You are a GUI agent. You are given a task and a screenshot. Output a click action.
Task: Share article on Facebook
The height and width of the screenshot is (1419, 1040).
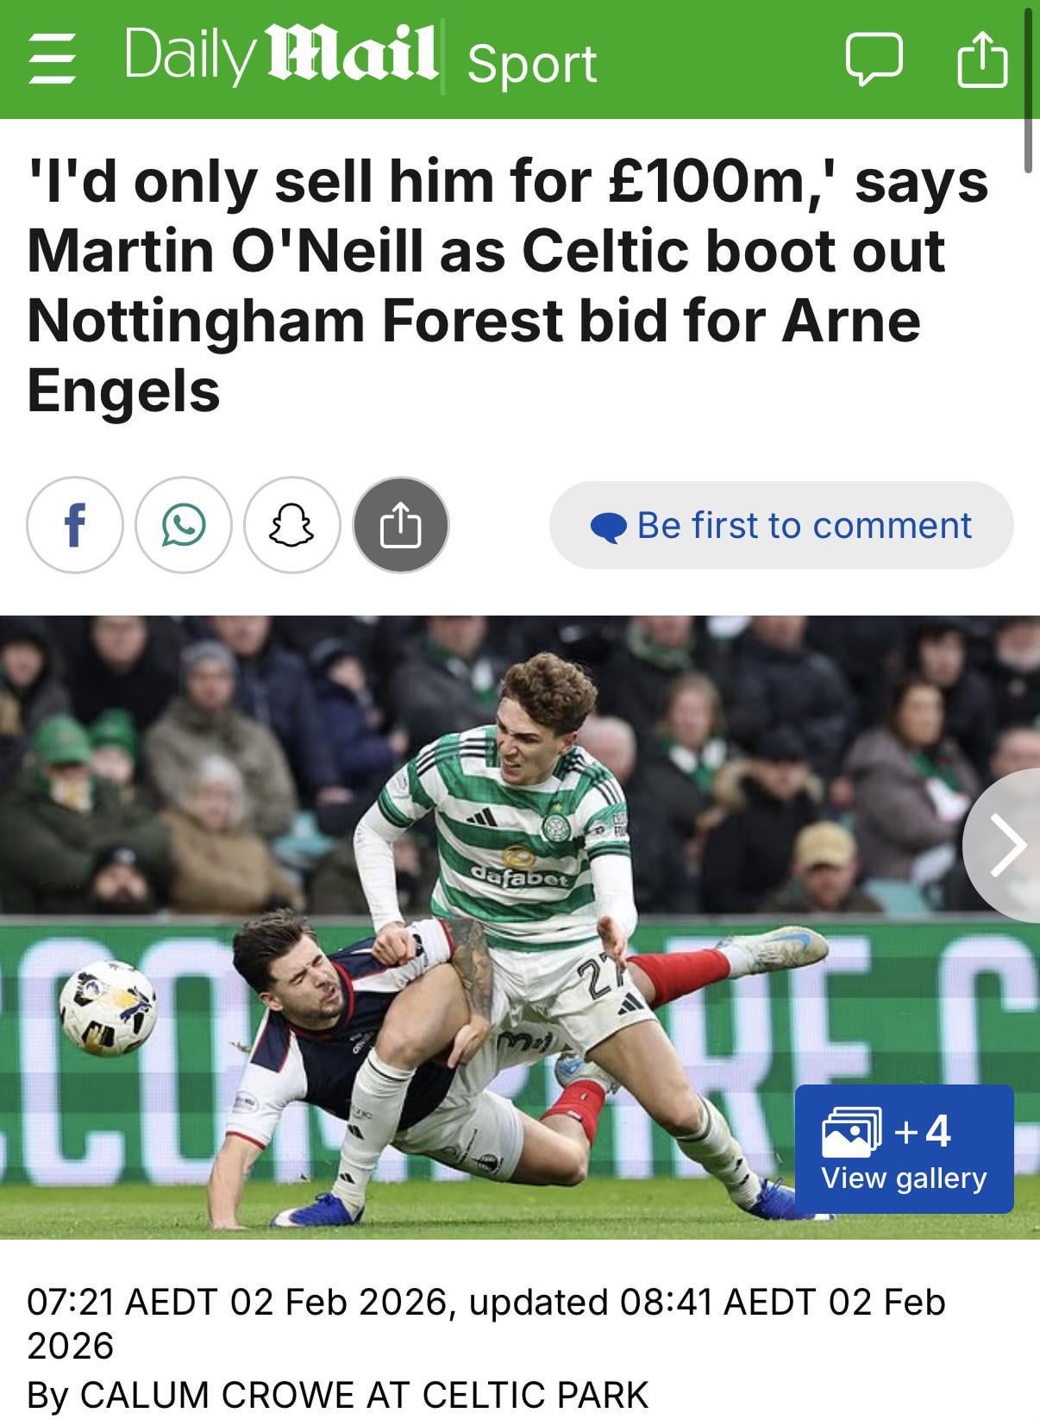[75, 525]
